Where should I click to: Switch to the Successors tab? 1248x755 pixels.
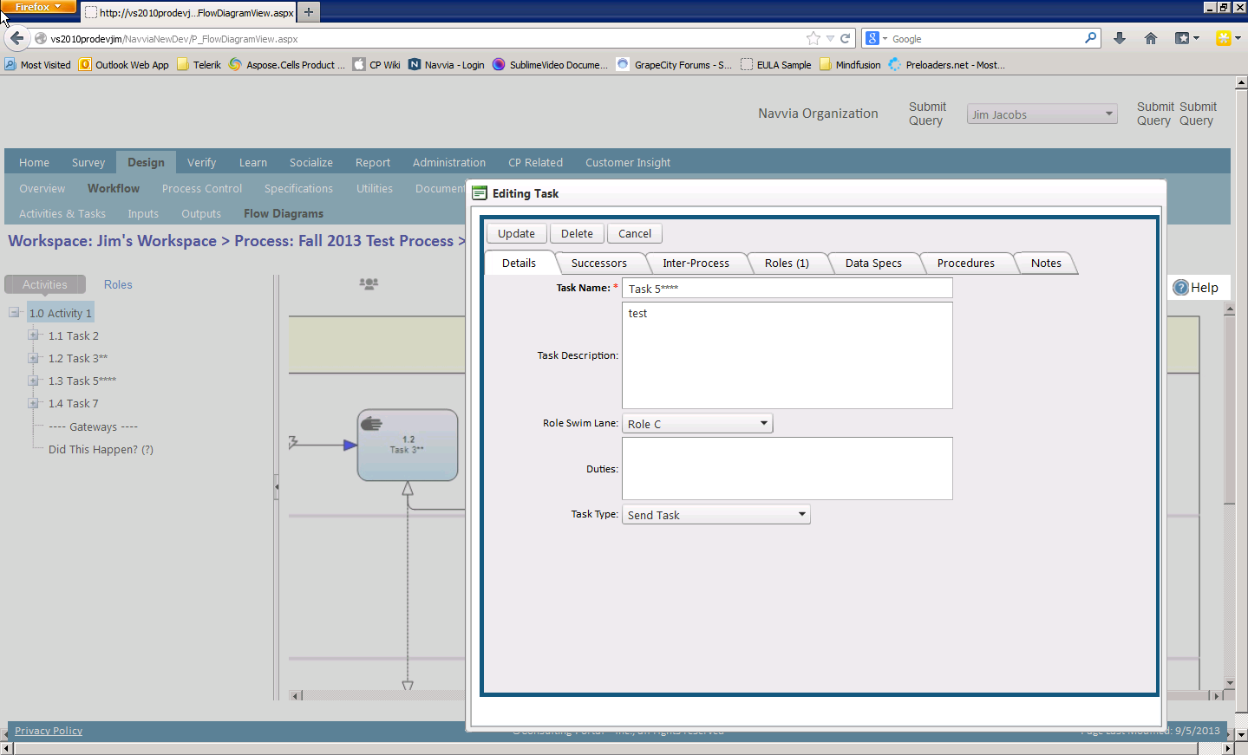(599, 263)
